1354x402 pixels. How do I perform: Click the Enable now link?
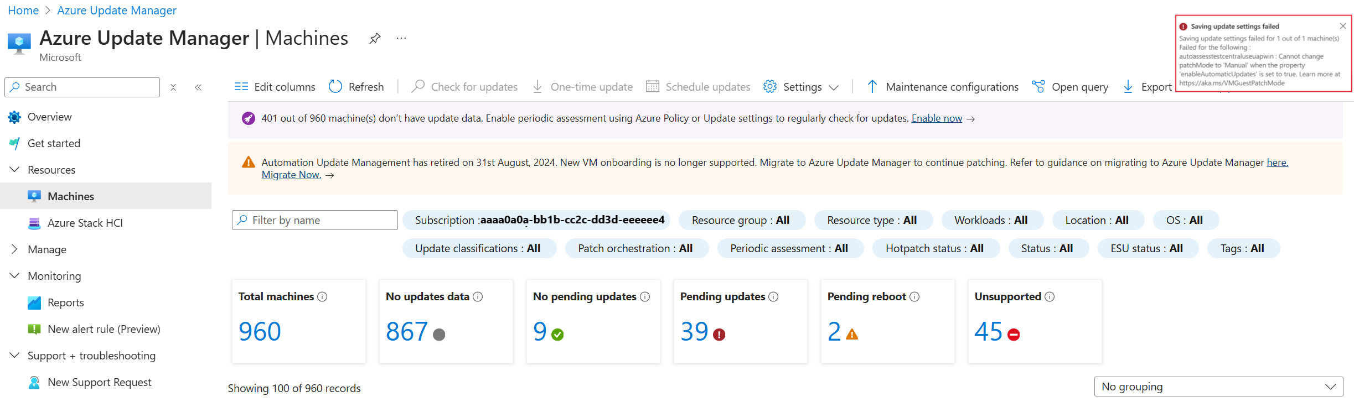(x=937, y=118)
